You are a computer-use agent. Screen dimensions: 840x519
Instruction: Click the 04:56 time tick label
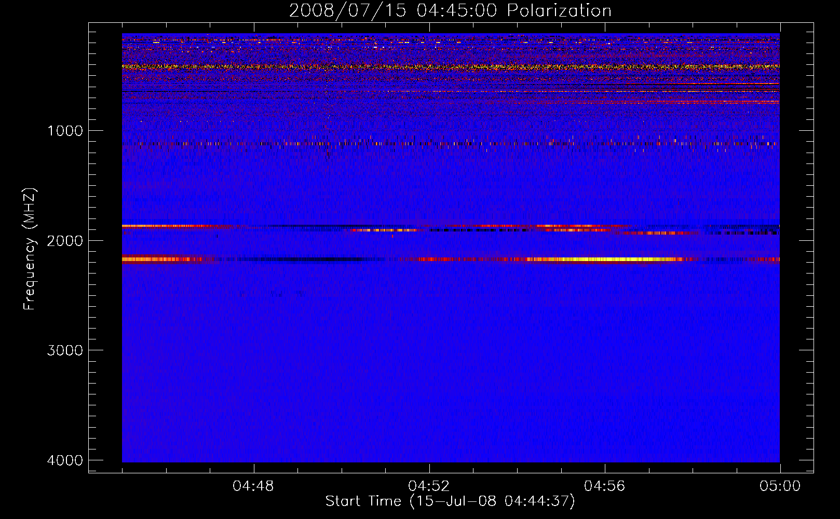pyautogui.click(x=604, y=486)
